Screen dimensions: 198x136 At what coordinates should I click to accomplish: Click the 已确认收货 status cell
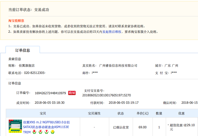[x=121, y=127]
